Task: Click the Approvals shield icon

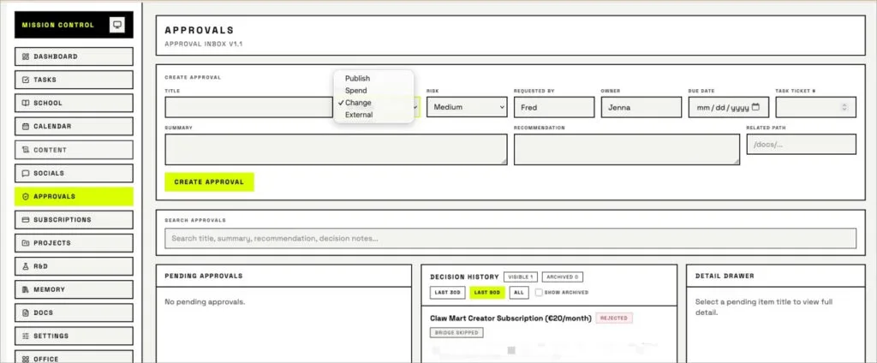Action: click(25, 196)
